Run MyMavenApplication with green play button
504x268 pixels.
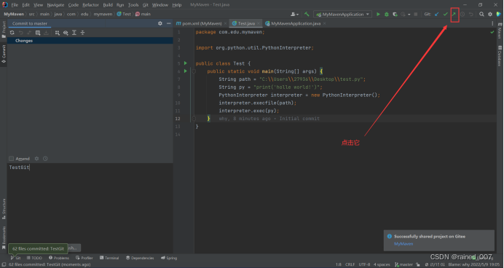point(378,14)
